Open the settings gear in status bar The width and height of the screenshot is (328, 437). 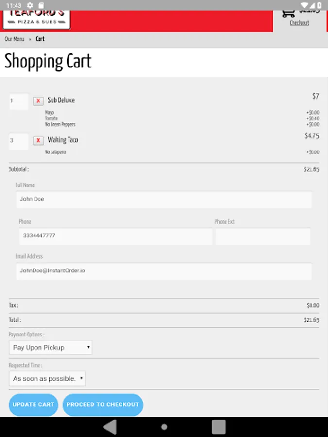point(30,5)
